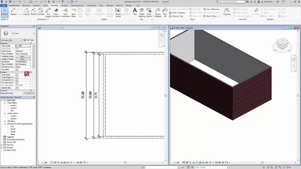This screenshot has height=169, width=301.
Task: Open the Site floor plan
Action: (12, 111)
